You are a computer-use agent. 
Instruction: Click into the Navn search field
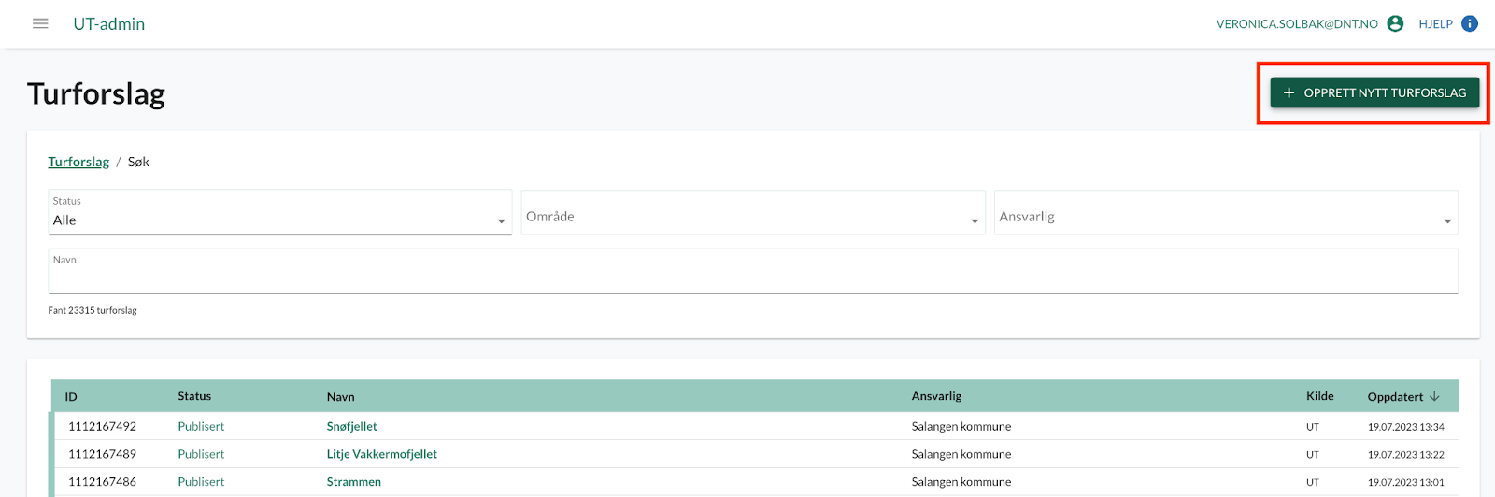point(753,271)
